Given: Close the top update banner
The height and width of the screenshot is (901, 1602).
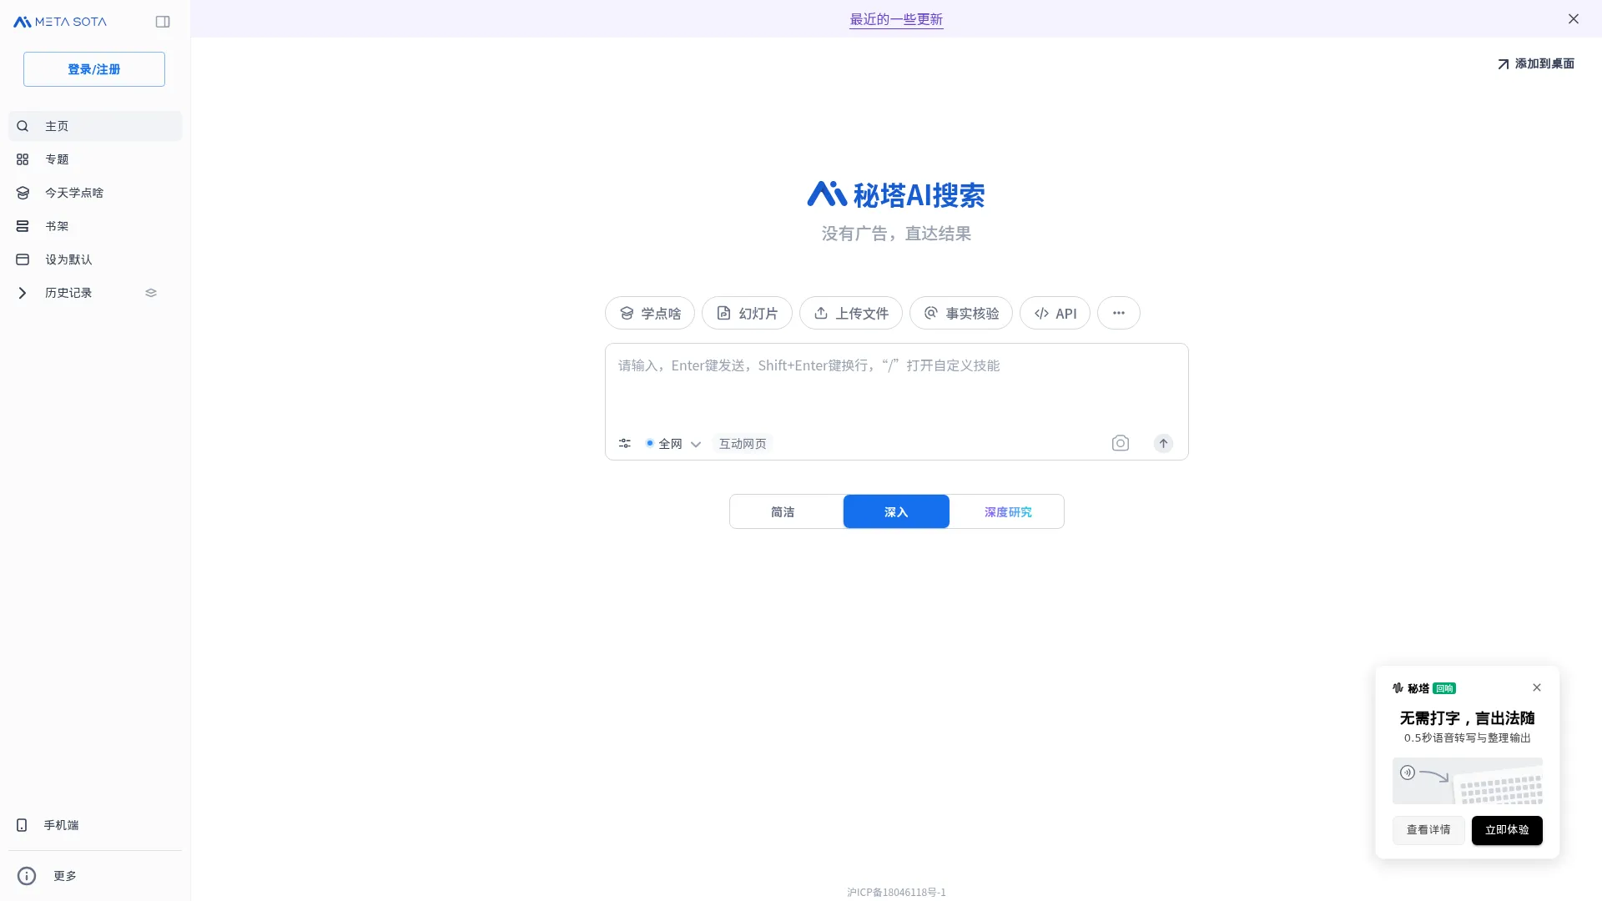Looking at the screenshot, I should tap(1574, 19).
